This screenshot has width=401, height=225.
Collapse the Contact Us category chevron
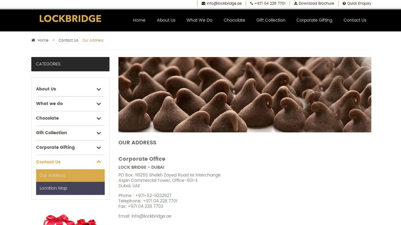(99, 162)
